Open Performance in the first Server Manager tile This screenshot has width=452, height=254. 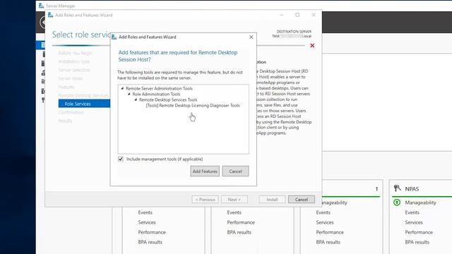(x=152, y=232)
